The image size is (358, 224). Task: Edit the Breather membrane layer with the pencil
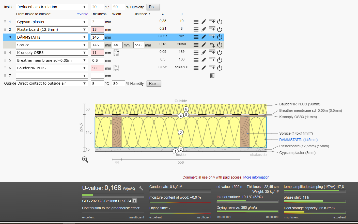pos(204,60)
